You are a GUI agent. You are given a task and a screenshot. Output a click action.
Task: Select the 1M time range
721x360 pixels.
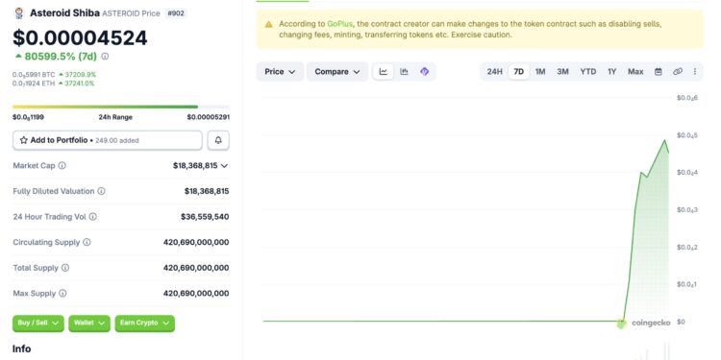(x=540, y=72)
